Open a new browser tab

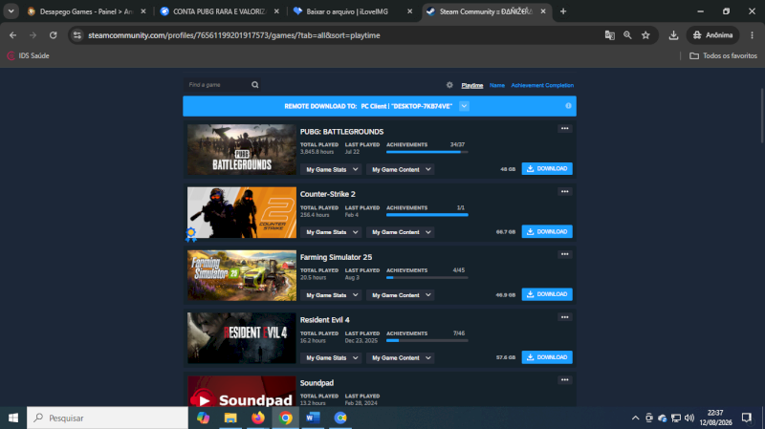coord(563,11)
